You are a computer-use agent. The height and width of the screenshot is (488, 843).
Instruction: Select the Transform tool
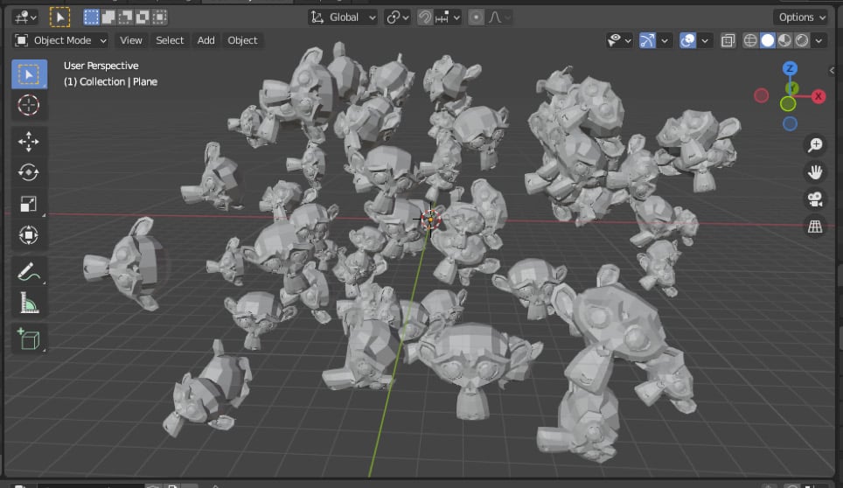tap(29, 235)
